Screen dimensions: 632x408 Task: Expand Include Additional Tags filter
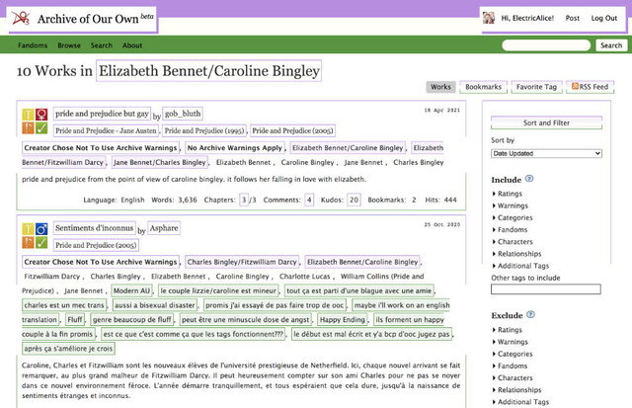click(x=520, y=266)
